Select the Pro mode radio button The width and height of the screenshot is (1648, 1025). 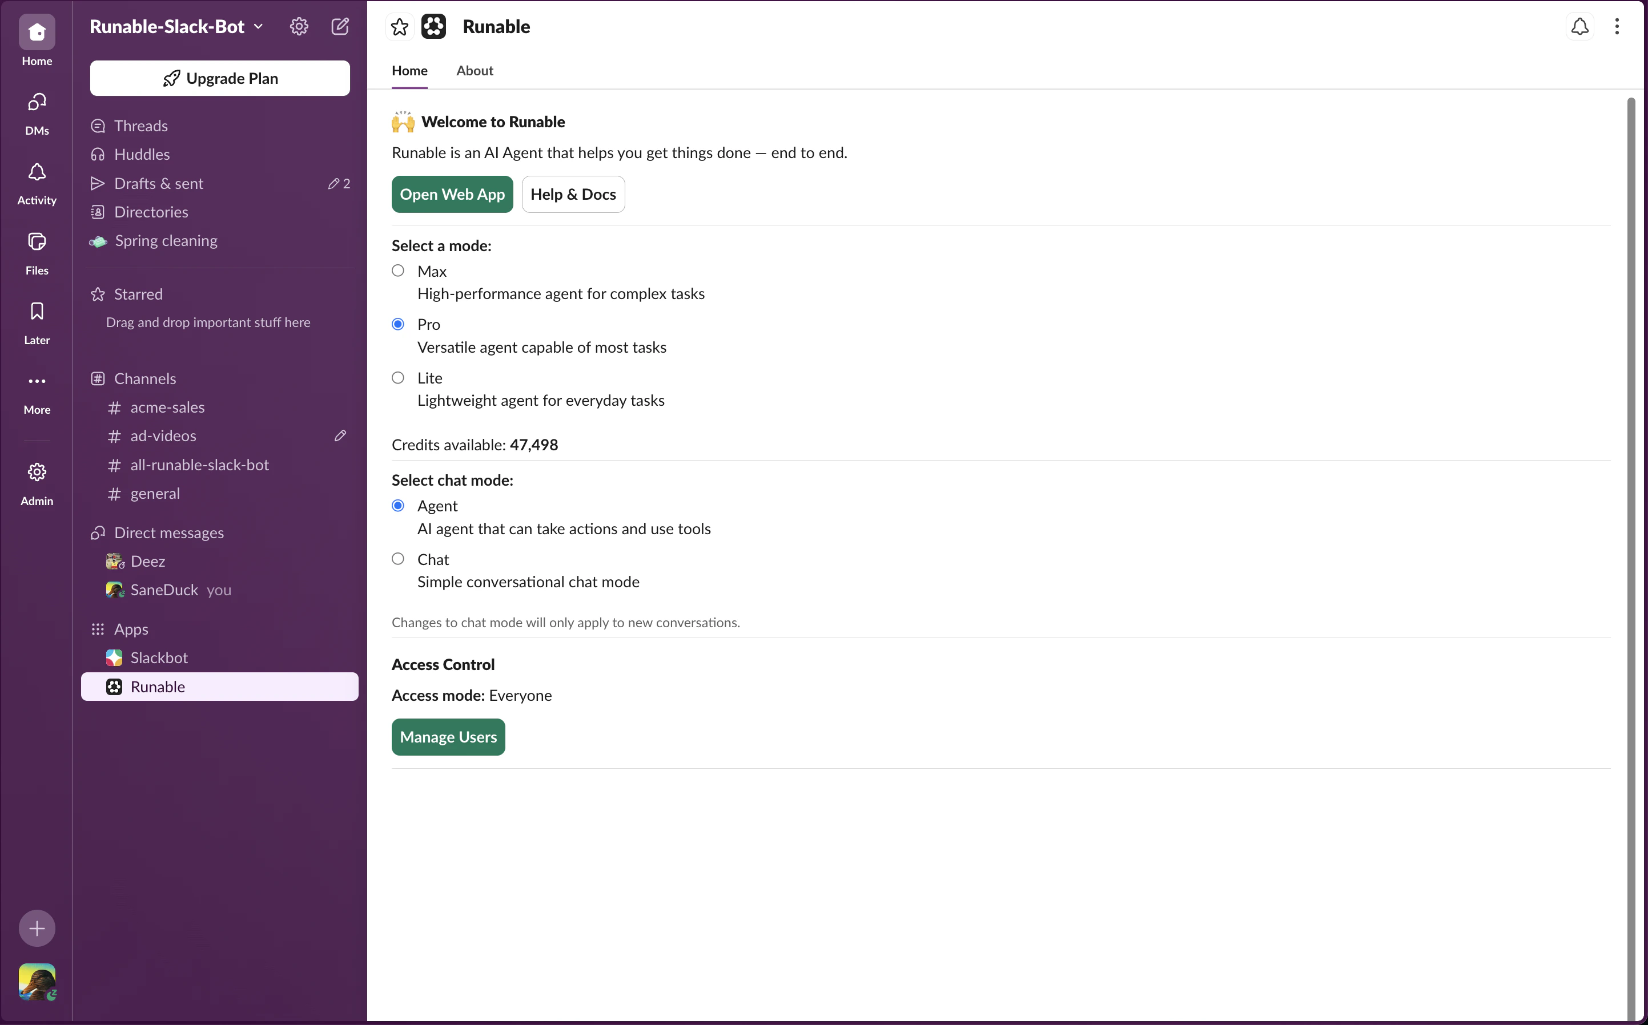398,324
